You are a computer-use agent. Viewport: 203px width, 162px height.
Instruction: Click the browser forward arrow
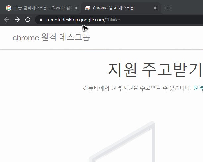17,20
